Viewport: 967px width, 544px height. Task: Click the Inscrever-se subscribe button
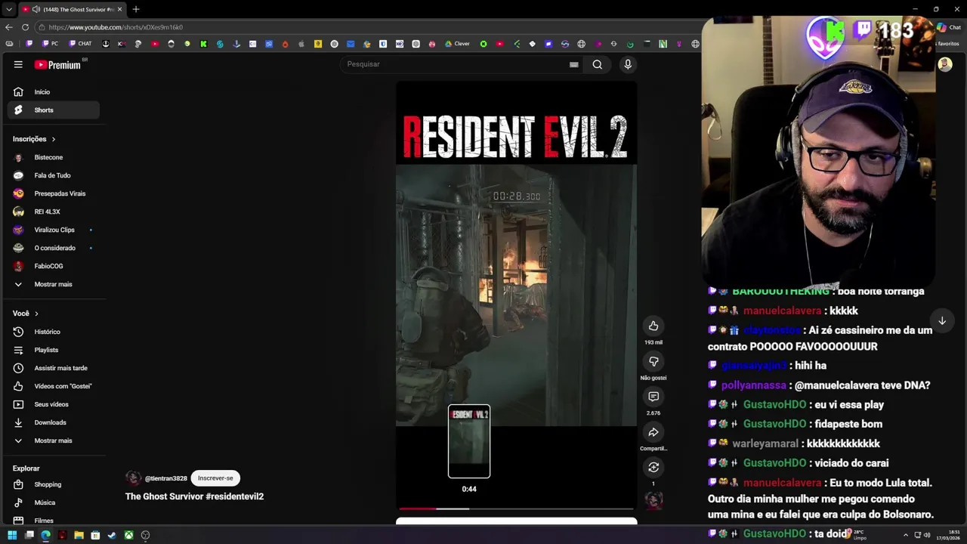215,478
